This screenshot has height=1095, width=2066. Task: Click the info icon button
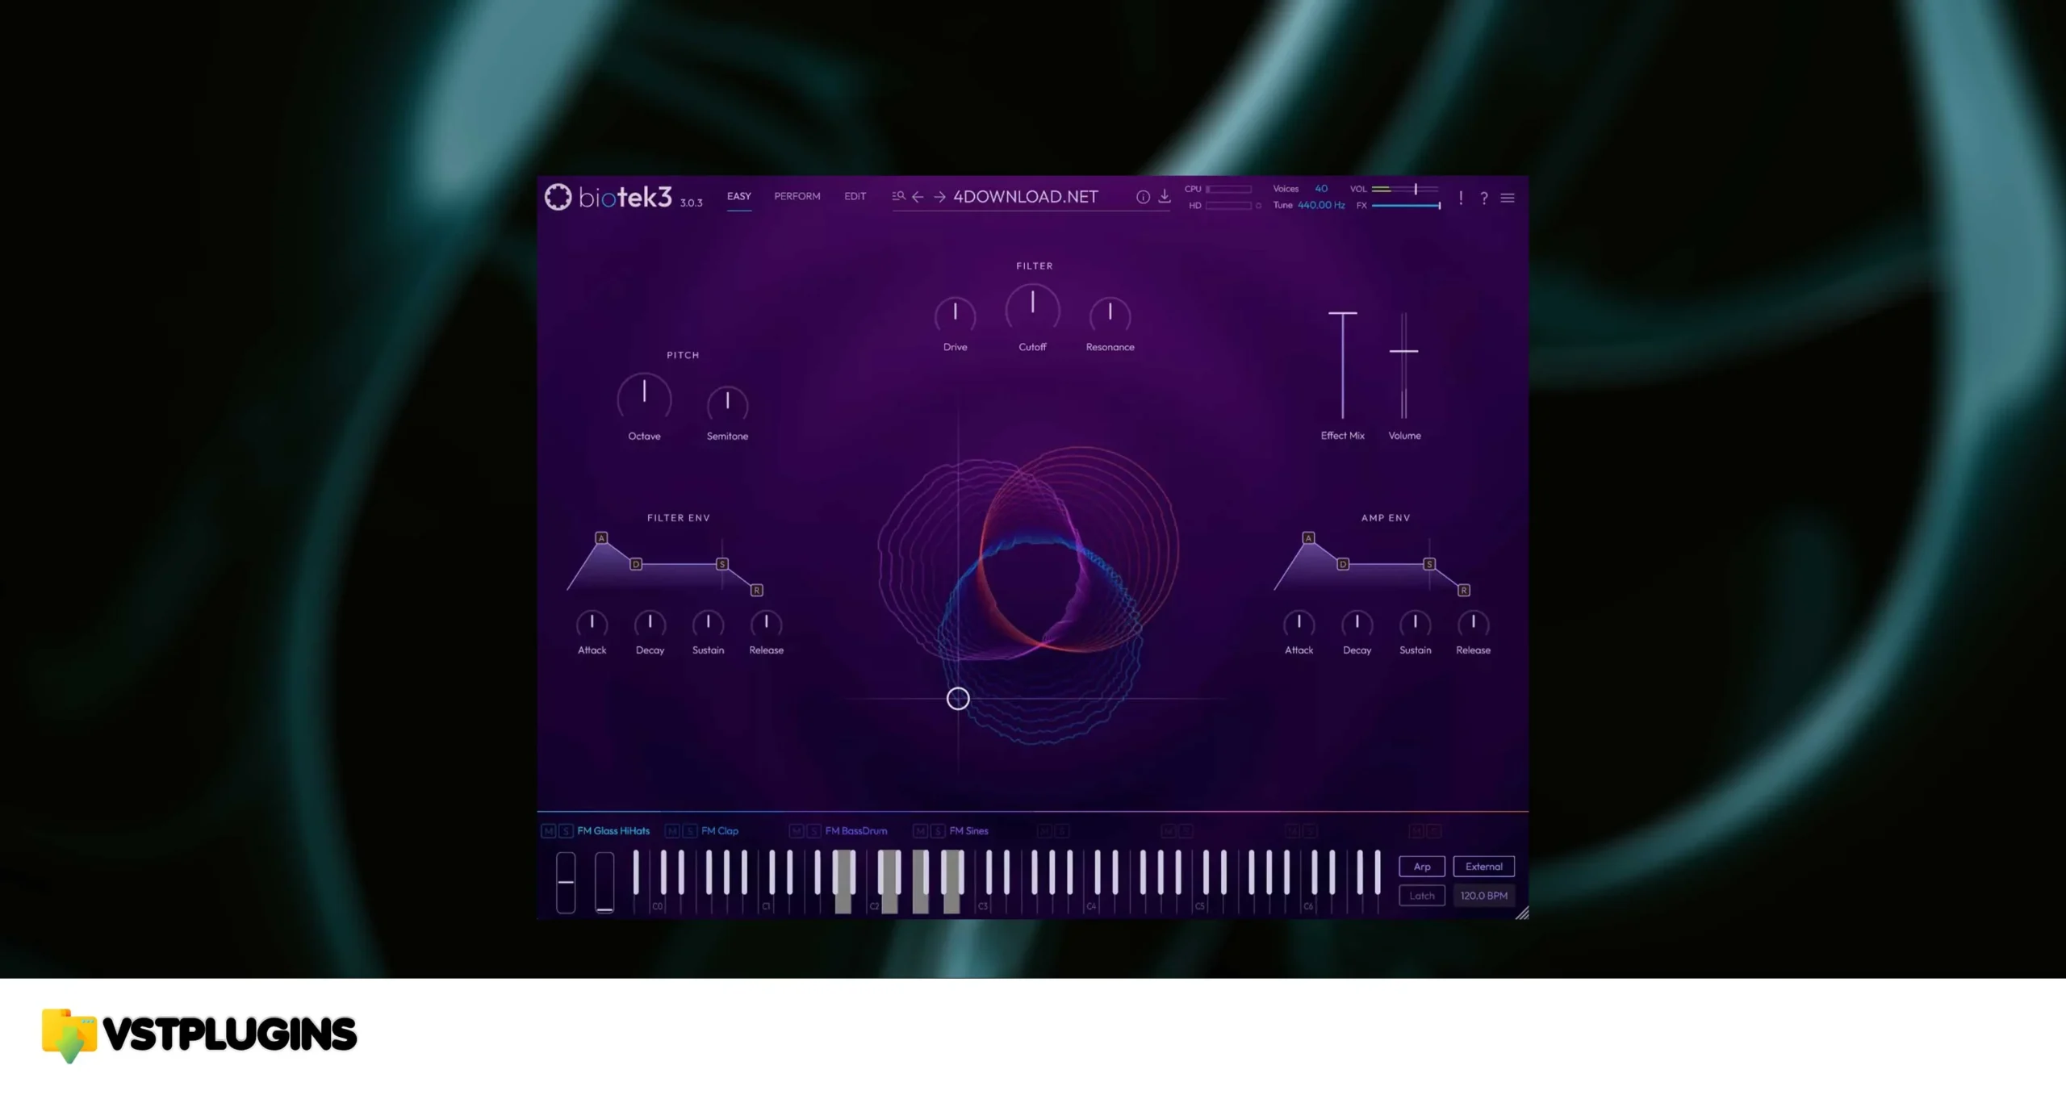point(1142,197)
